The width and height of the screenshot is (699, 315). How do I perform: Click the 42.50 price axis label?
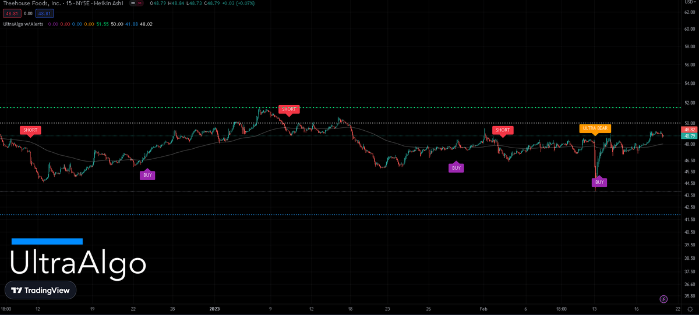point(691,207)
